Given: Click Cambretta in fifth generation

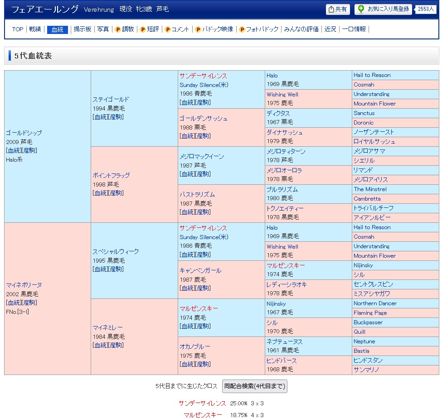Looking at the screenshot, I should pos(367,199).
